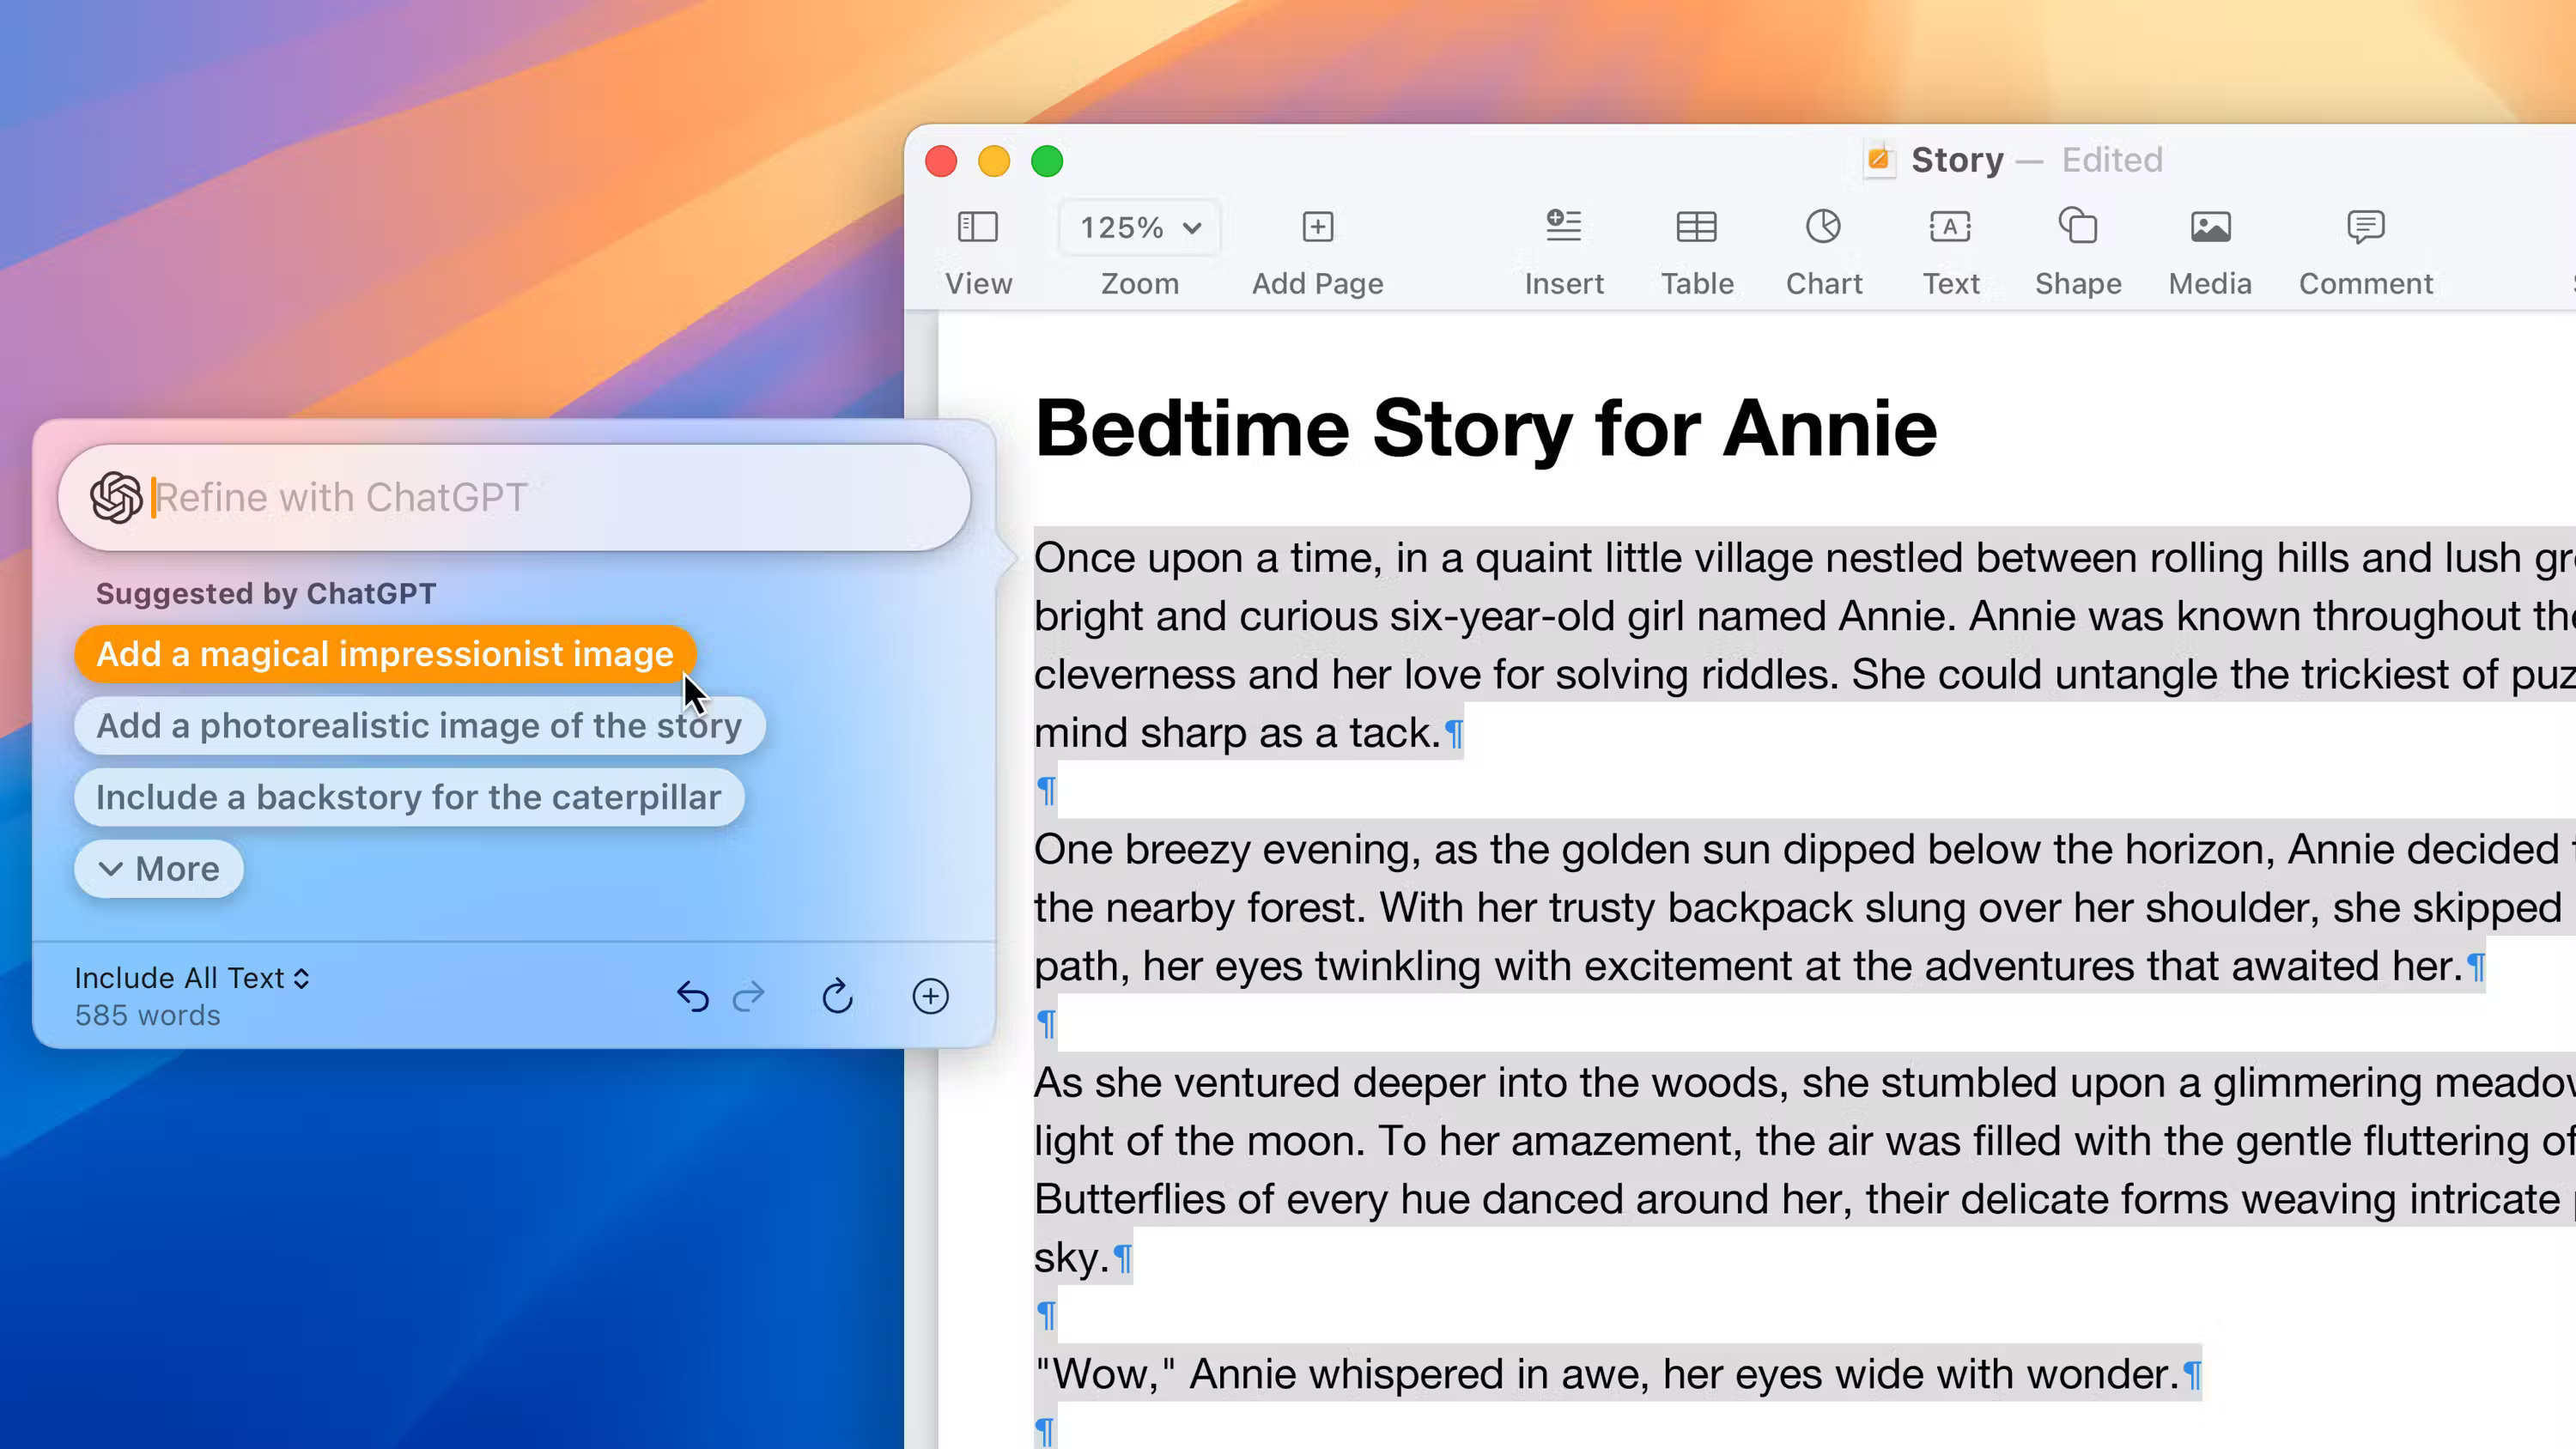Open the Zoom level dropdown
This screenshot has width=2576, height=1449.
point(1139,227)
